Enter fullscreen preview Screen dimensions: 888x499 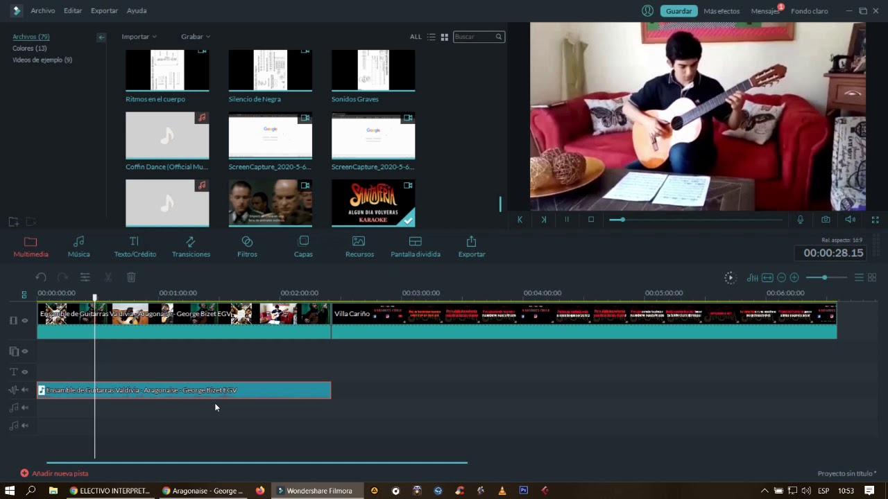(x=875, y=220)
